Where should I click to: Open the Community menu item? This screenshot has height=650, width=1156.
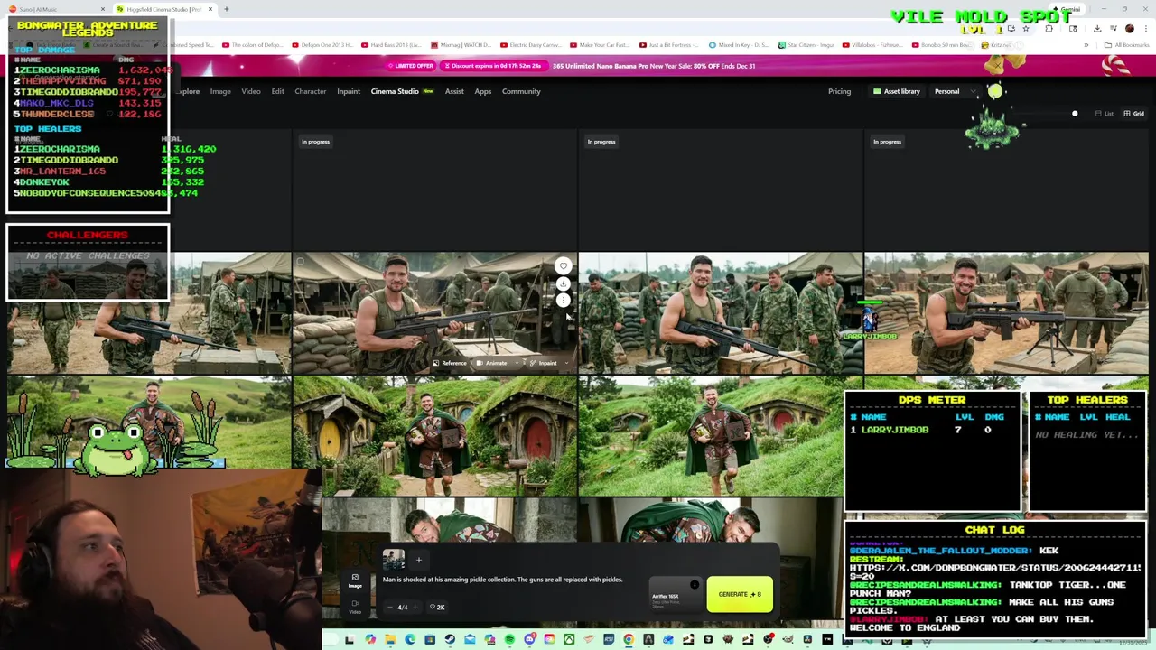click(x=521, y=91)
